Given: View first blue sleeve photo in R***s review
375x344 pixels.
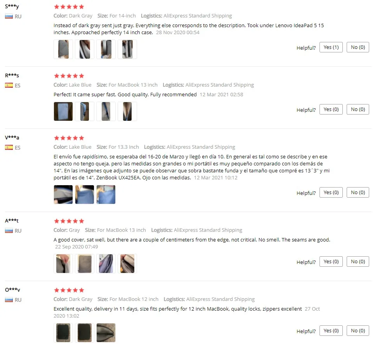Looking at the screenshot, I should tap(63, 111).
